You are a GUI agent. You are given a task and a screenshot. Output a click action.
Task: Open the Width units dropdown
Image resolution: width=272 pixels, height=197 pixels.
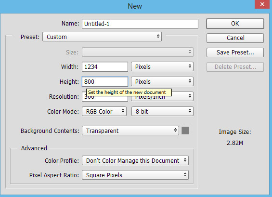point(162,66)
